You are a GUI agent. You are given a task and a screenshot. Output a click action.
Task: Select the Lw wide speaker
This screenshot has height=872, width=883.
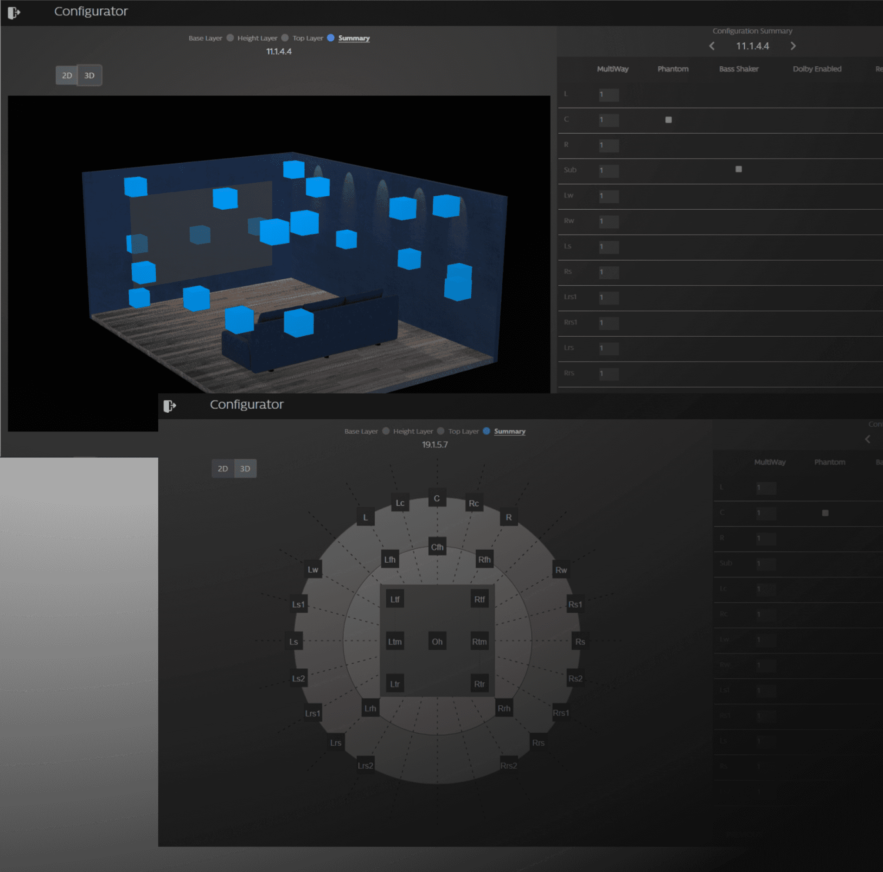[313, 570]
